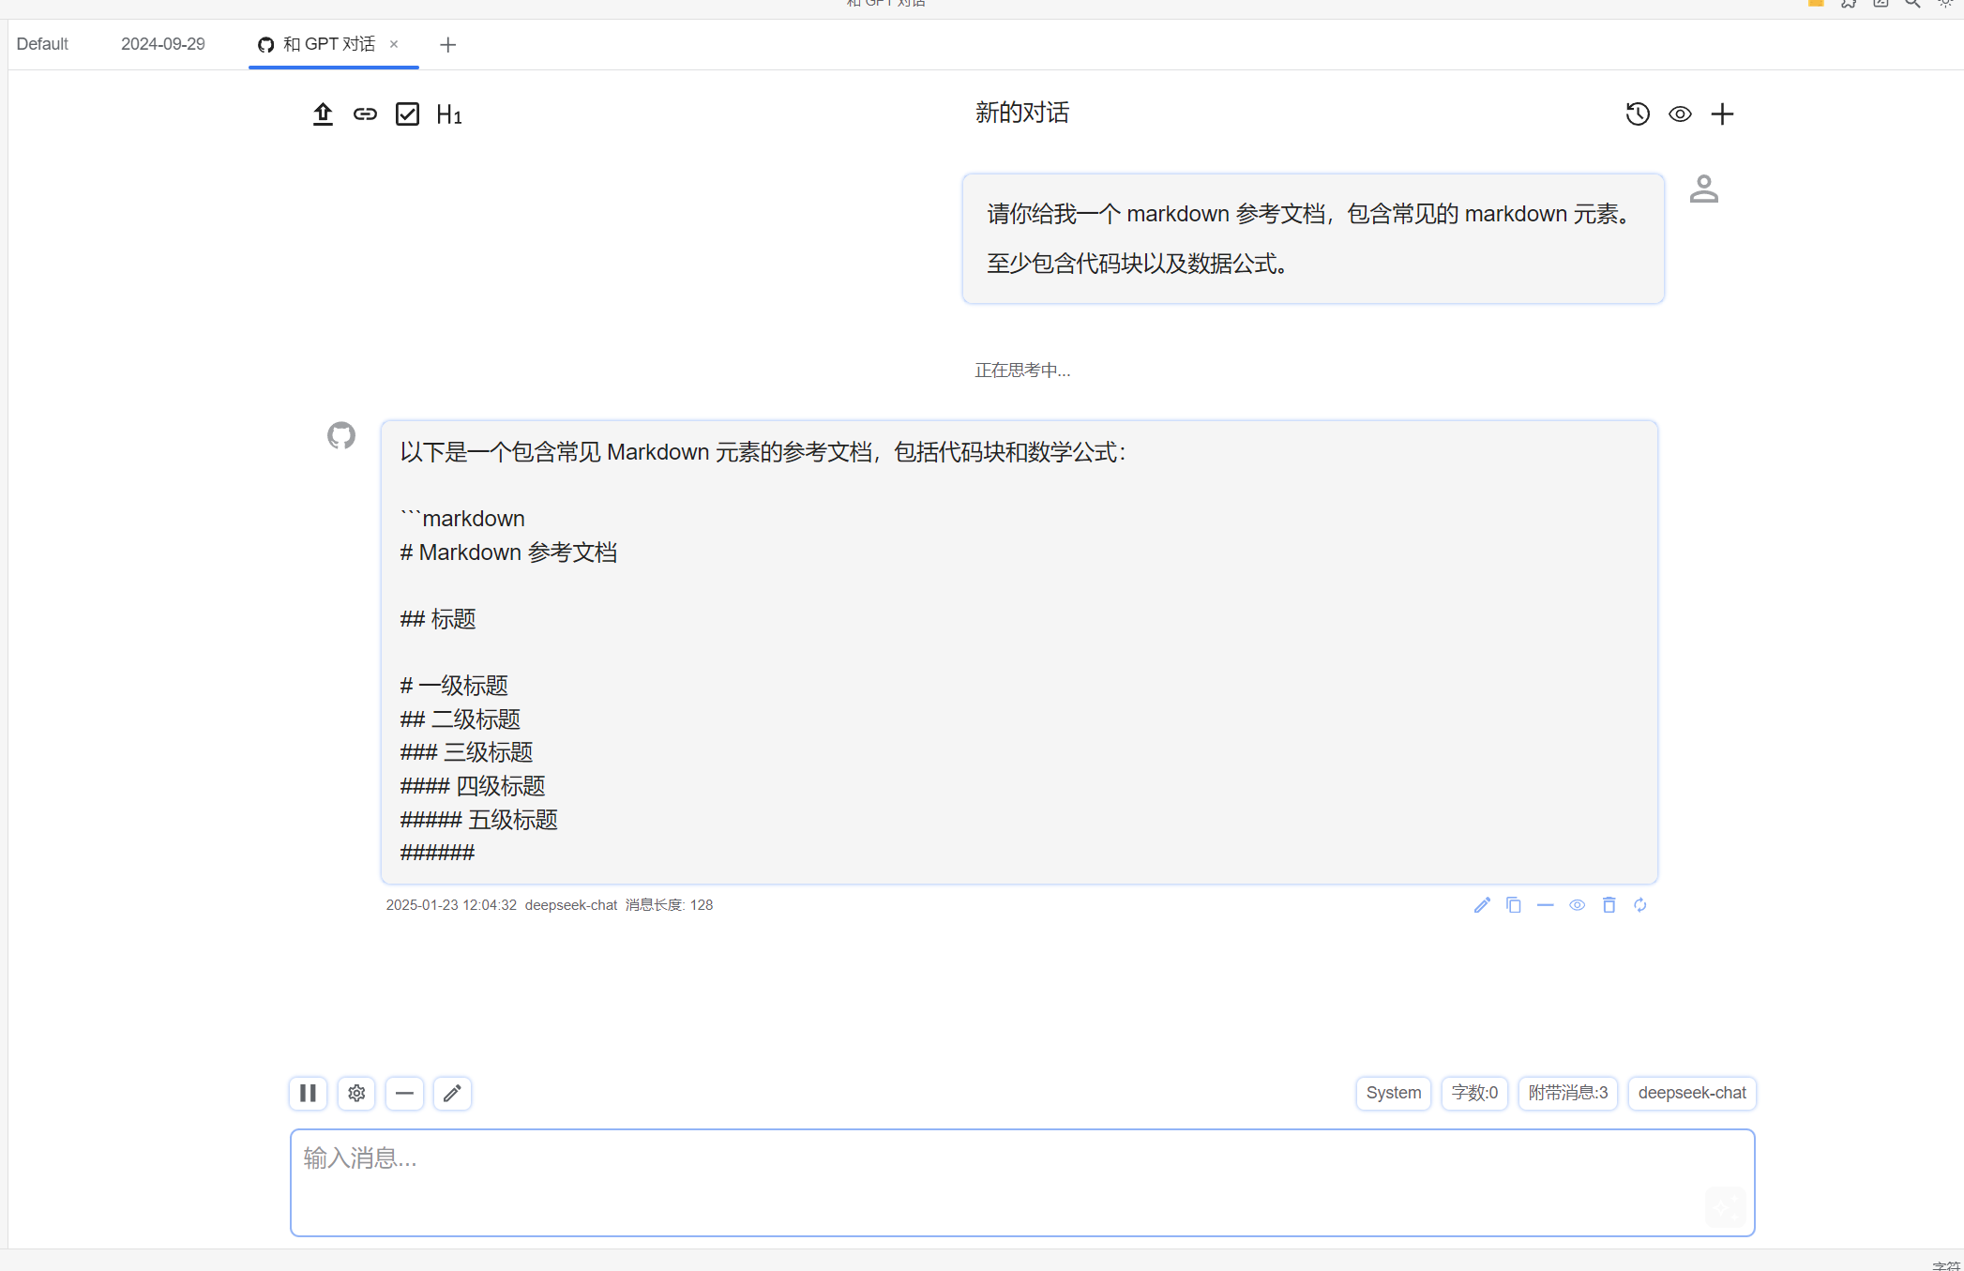This screenshot has height=1271, width=1964.
Task: Focus the 输入消息 input field
Action: (x=1021, y=1182)
